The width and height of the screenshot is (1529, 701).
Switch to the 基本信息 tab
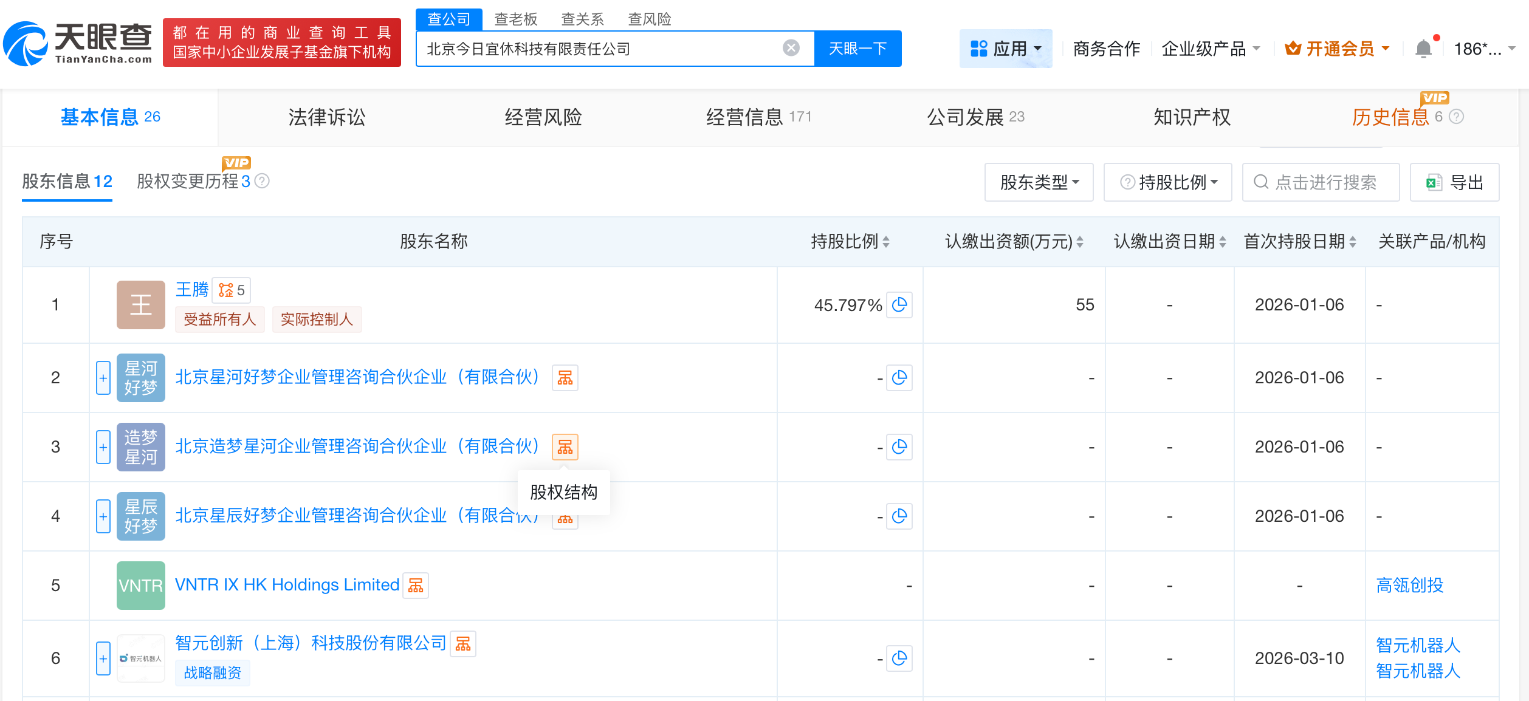110,117
